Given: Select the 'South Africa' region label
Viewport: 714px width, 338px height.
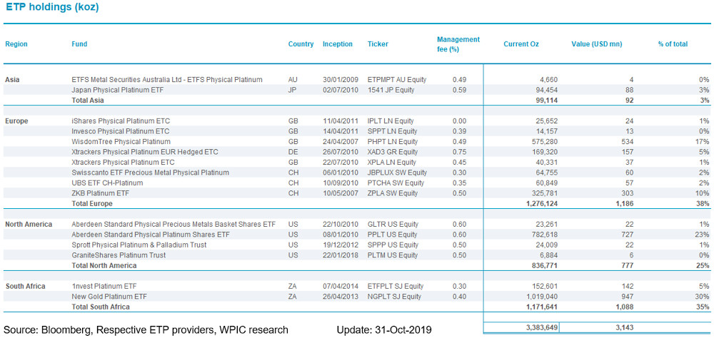Looking at the screenshot, I should tap(25, 286).
